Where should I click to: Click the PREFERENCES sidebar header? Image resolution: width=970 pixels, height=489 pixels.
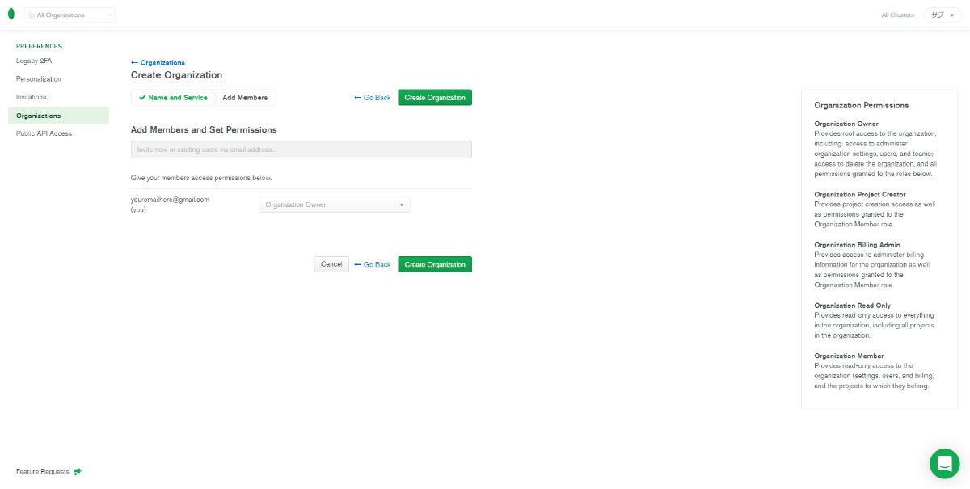pyautogui.click(x=39, y=46)
